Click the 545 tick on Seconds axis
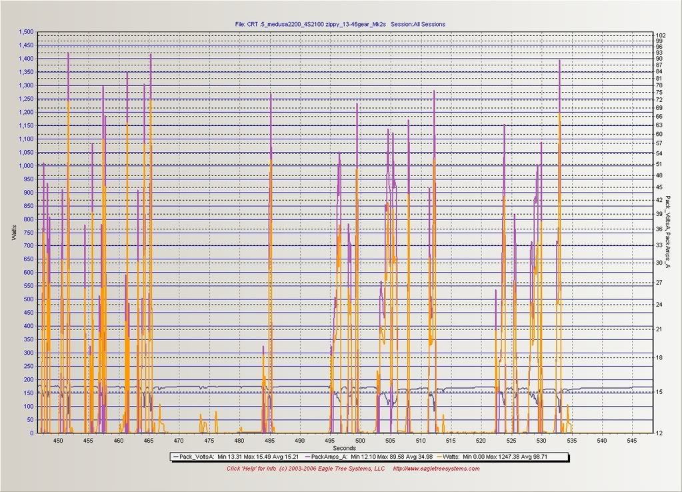 click(632, 441)
